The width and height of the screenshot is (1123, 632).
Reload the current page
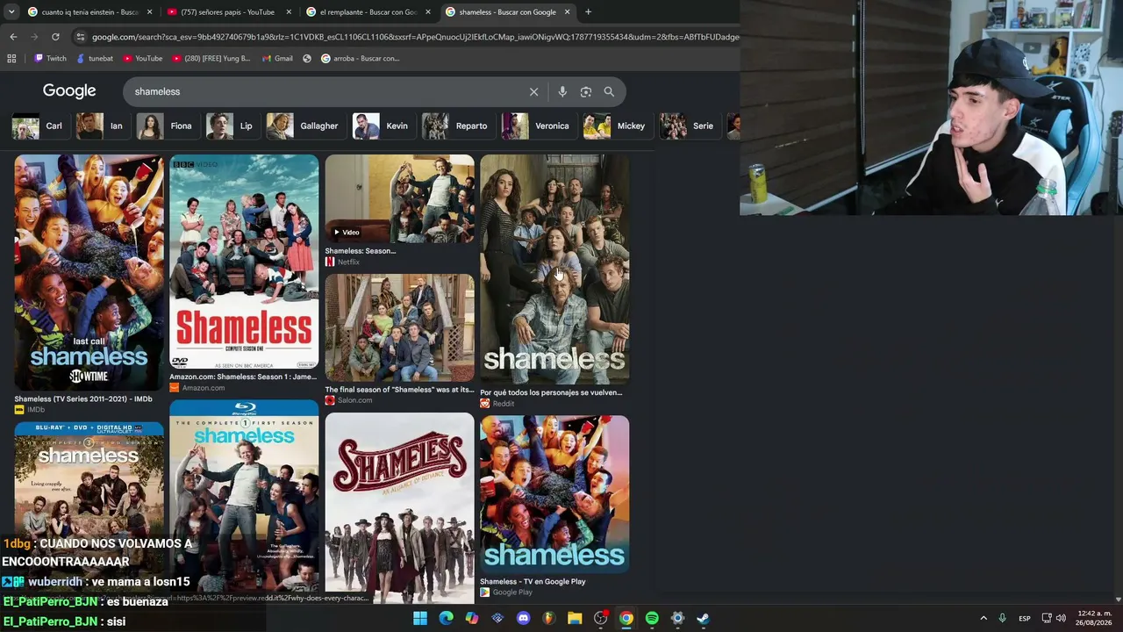(x=55, y=37)
